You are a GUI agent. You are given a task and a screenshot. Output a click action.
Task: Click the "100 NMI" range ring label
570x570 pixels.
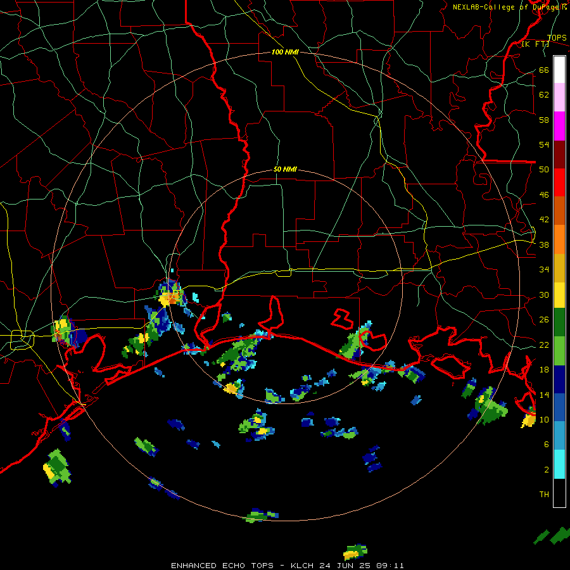[285, 52]
